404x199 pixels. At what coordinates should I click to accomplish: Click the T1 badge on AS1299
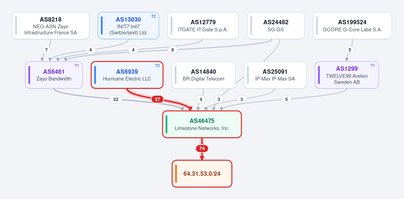[373, 66]
